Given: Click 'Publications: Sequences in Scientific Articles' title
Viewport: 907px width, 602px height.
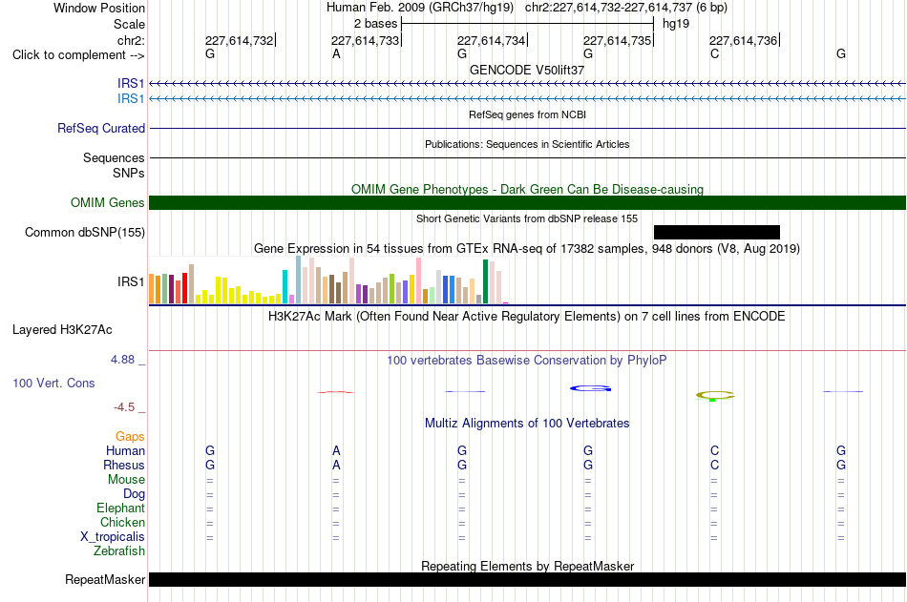Looking at the screenshot, I should 527,144.
